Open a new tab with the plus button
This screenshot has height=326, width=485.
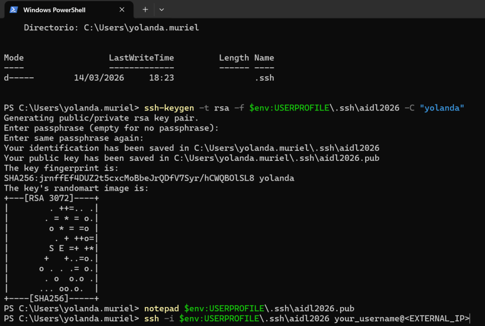pos(145,9)
